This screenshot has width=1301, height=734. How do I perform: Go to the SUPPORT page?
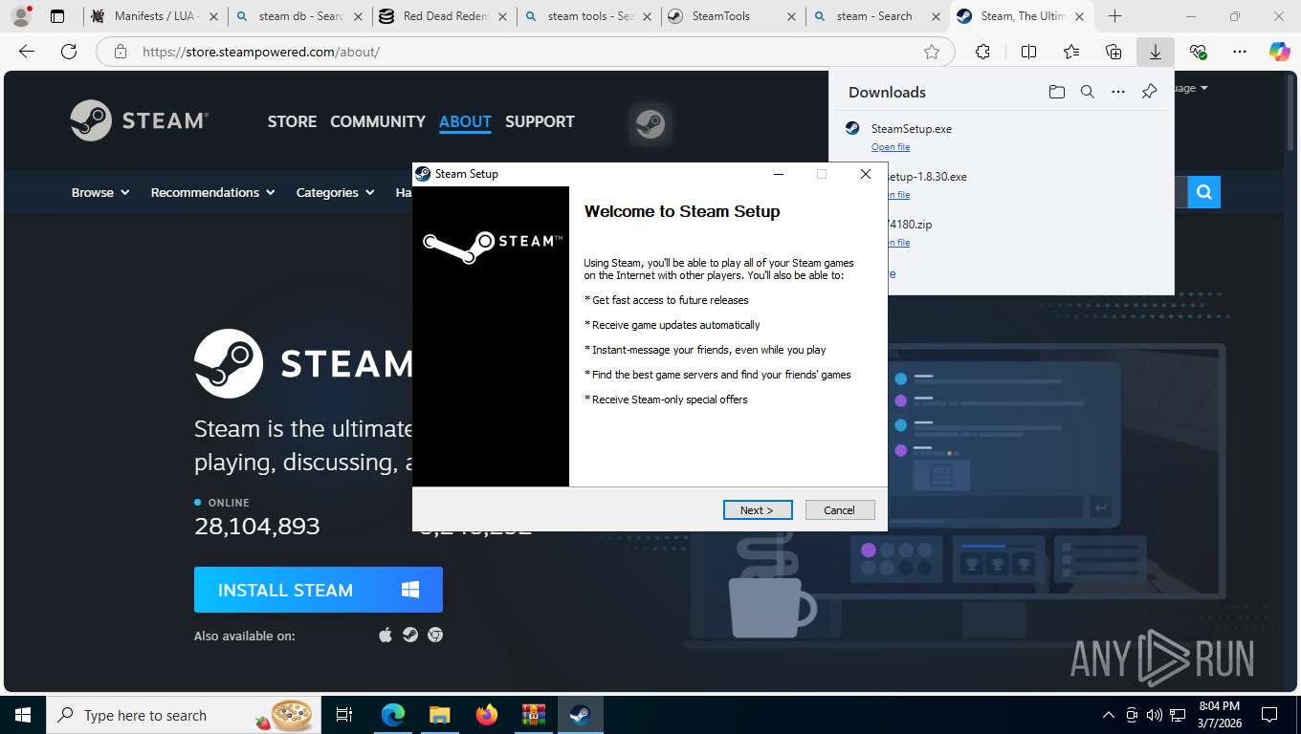coord(540,121)
